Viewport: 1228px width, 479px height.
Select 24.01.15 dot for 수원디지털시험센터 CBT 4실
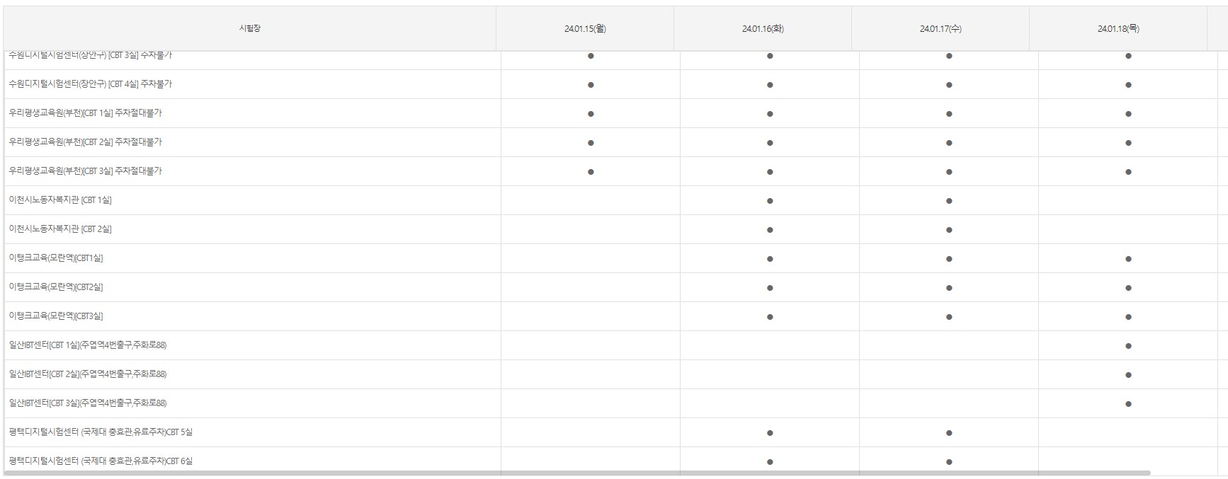591,85
